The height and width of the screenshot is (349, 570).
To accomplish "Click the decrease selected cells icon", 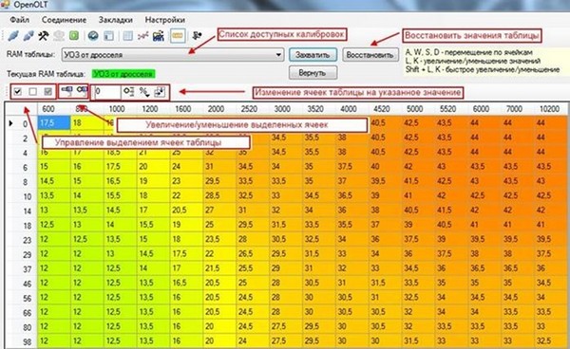I will click(x=82, y=90).
